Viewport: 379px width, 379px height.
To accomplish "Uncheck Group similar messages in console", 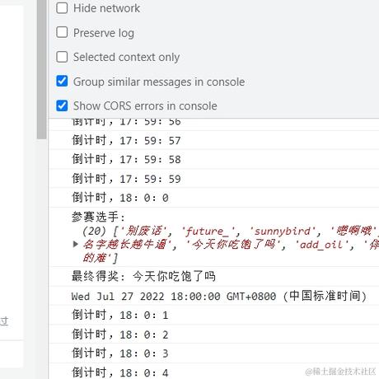I will 62,82.
